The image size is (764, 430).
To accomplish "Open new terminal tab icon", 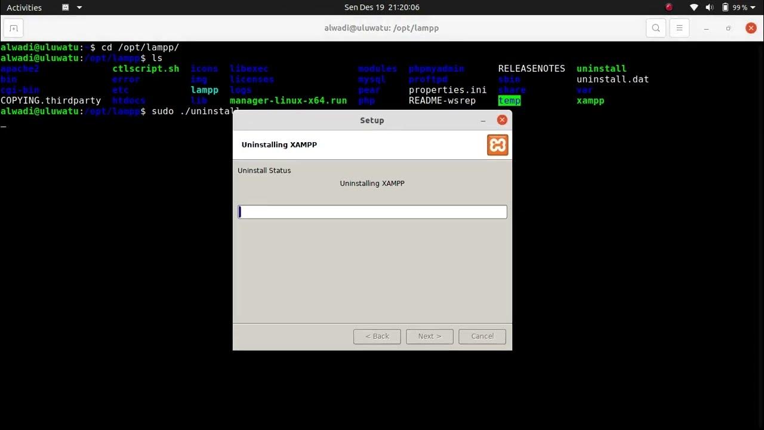I will click(x=13, y=28).
